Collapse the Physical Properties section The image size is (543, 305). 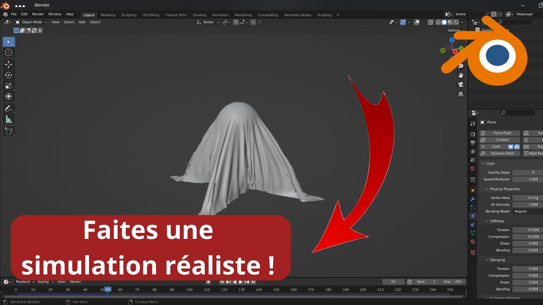[502, 189]
